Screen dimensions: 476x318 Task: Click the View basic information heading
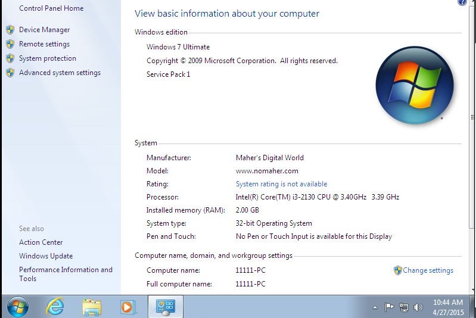click(227, 14)
